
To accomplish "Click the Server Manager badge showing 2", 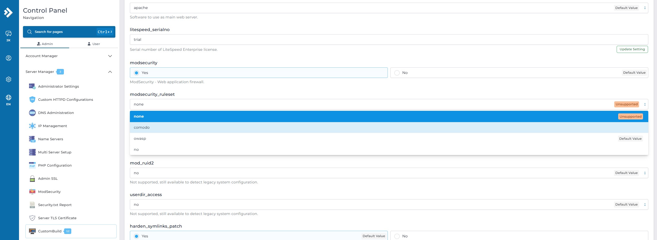I will 60,72.
